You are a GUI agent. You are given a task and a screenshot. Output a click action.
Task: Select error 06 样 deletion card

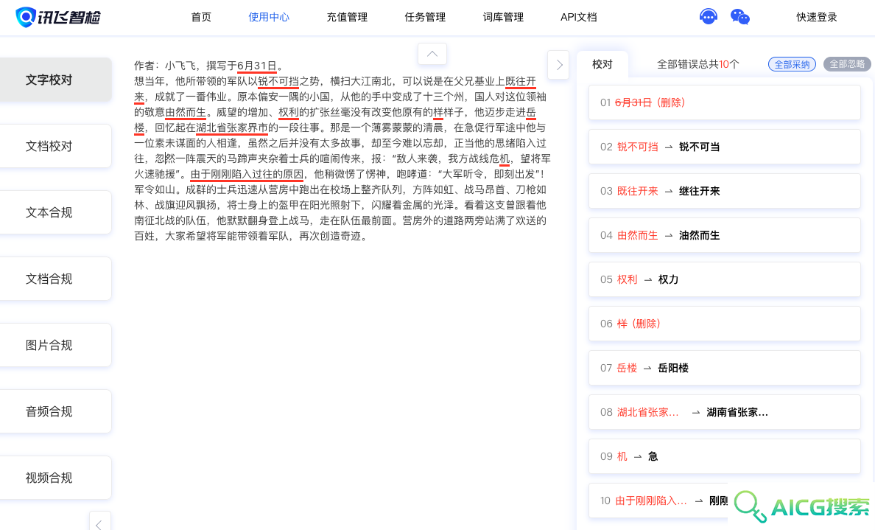(724, 324)
